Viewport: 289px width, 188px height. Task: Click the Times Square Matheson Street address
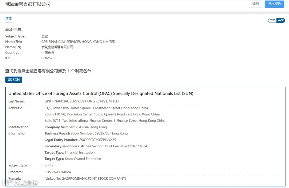[x=96, y=108]
